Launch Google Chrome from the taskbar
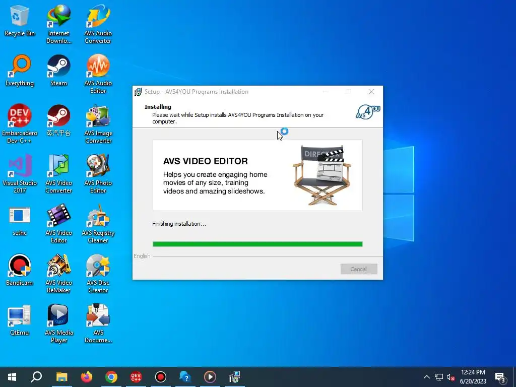 point(111,377)
